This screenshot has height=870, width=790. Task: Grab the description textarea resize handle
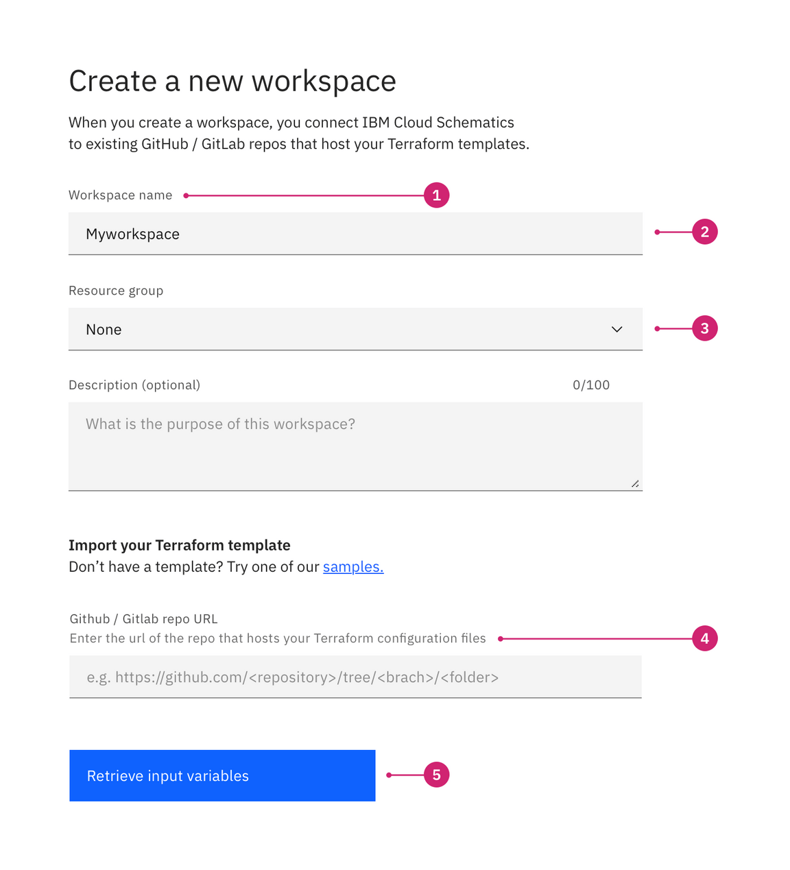pyautogui.click(x=635, y=484)
